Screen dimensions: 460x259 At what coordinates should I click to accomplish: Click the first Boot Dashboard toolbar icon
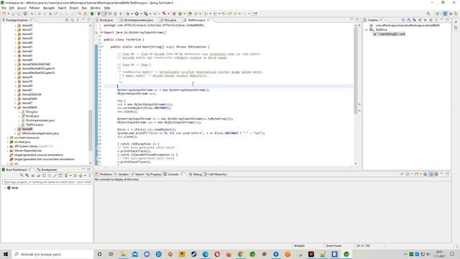coord(22,176)
